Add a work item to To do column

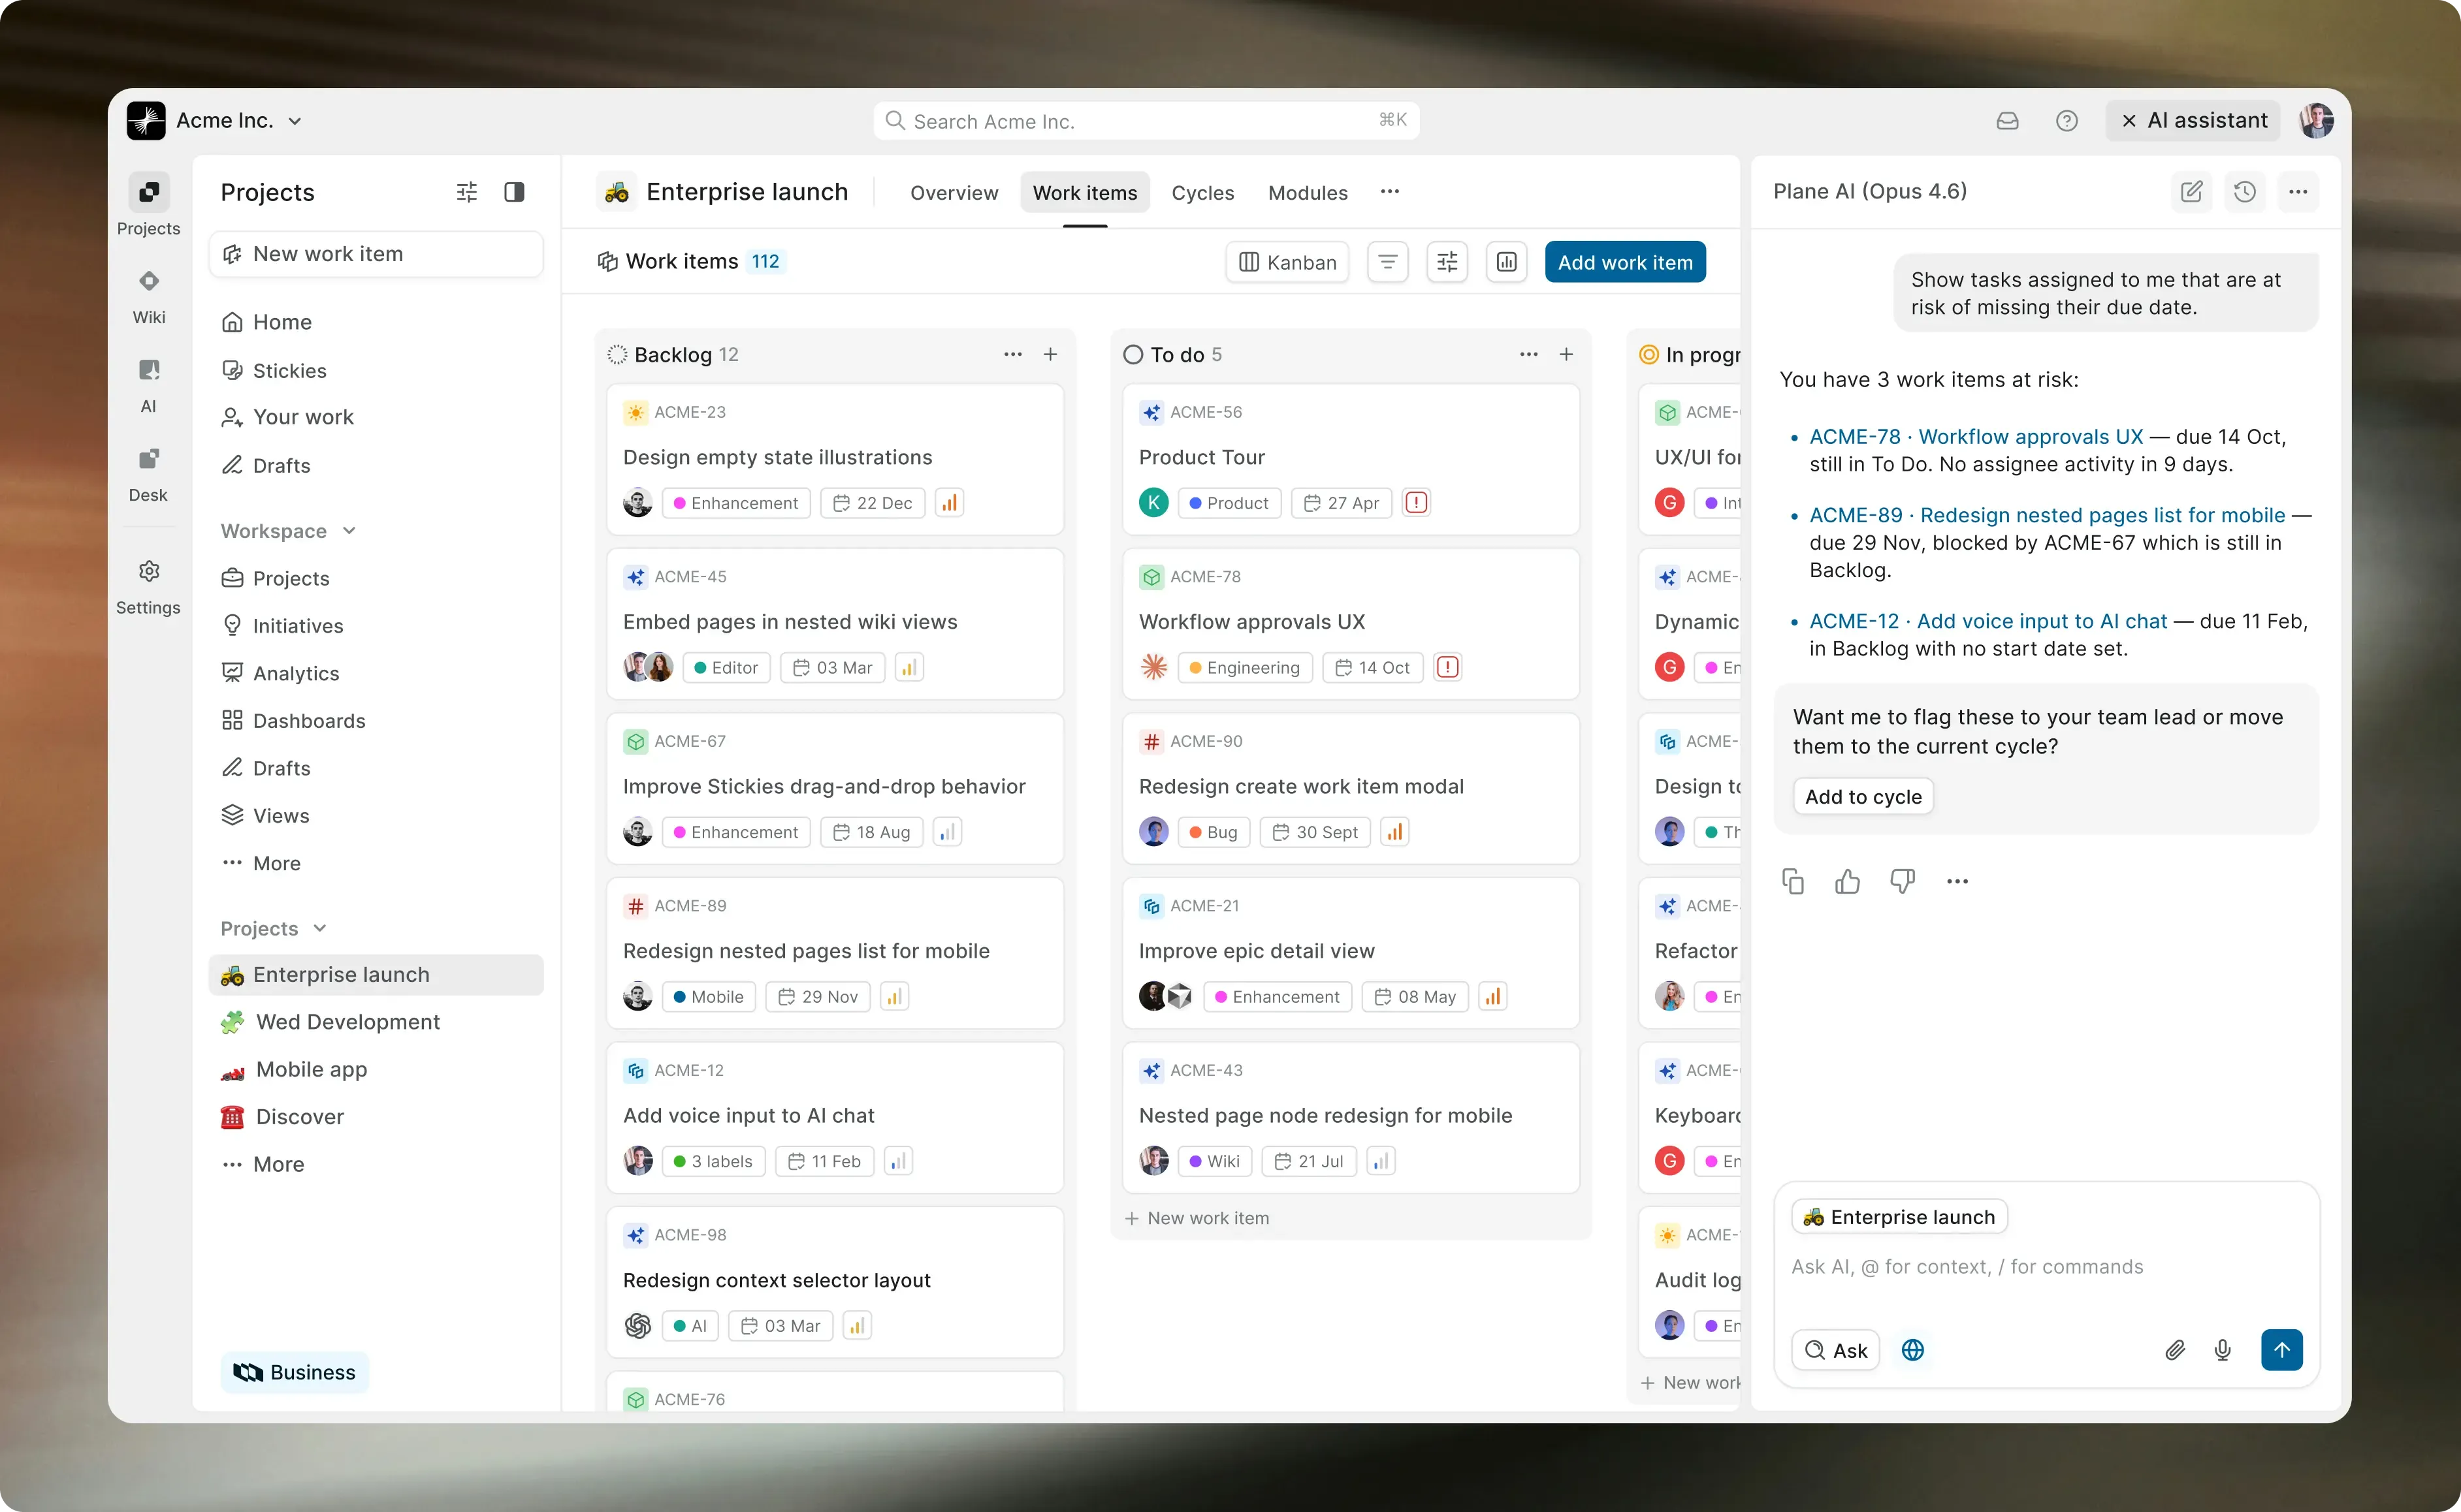click(1566, 354)
